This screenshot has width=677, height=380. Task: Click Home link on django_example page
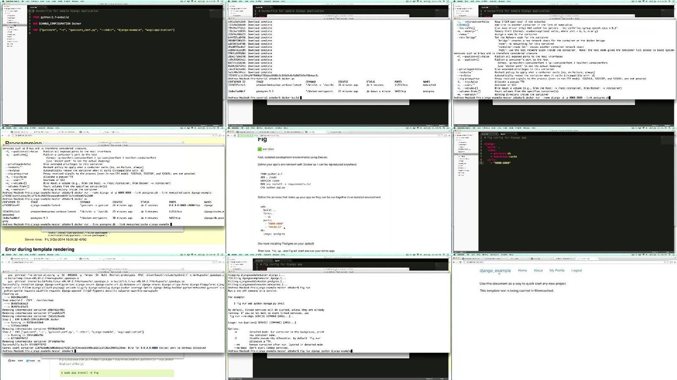[x=522, y=271]
